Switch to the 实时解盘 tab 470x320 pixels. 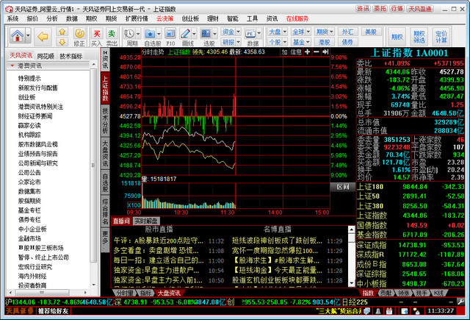pos(146,221)
